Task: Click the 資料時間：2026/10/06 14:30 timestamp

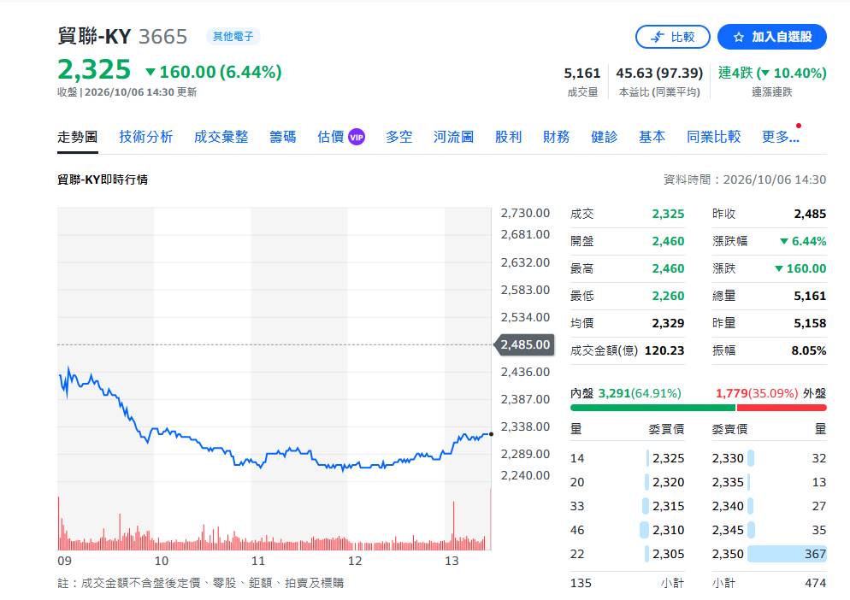Action: click(745, 179)
